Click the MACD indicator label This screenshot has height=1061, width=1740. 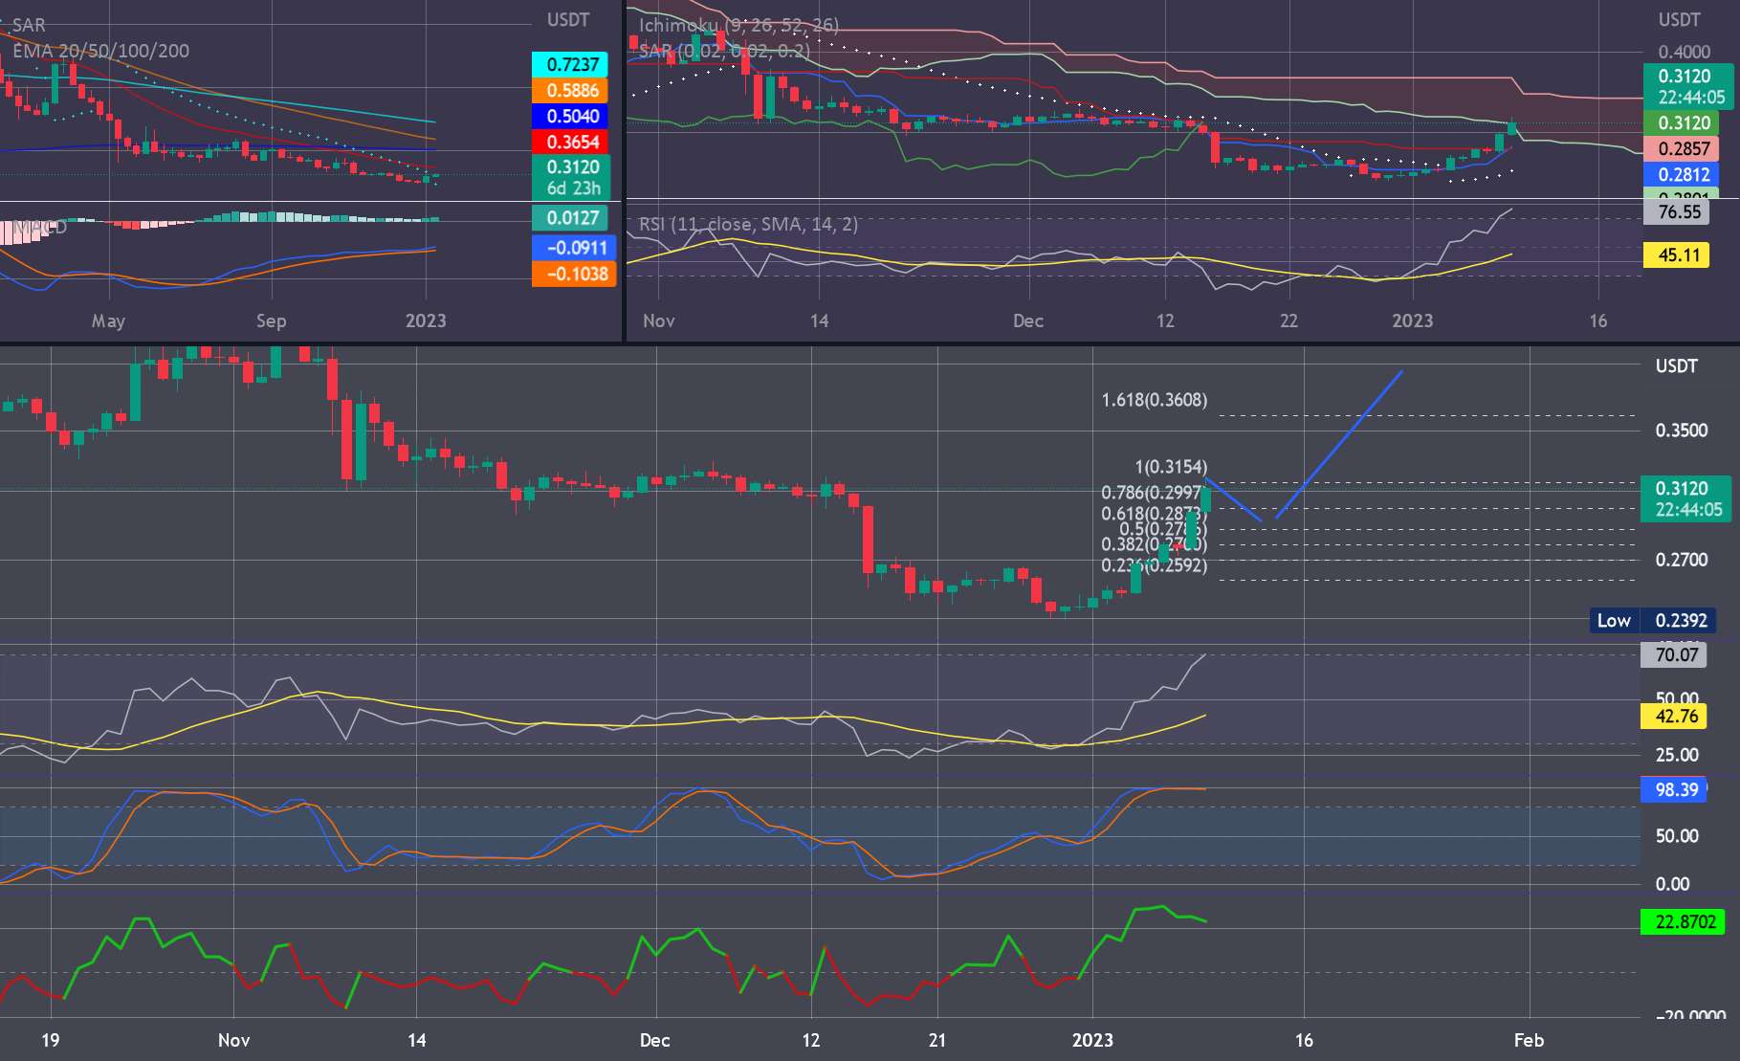click(40, 228)
